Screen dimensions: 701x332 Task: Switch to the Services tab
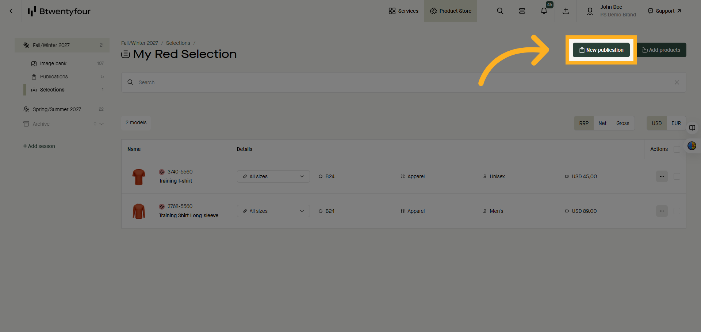click(x=403, y=11)
